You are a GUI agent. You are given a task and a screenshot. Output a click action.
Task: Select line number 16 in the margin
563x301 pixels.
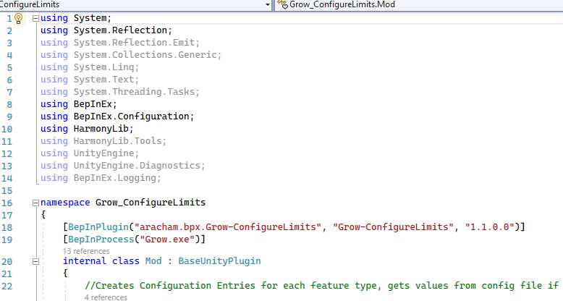pos(9,203)
